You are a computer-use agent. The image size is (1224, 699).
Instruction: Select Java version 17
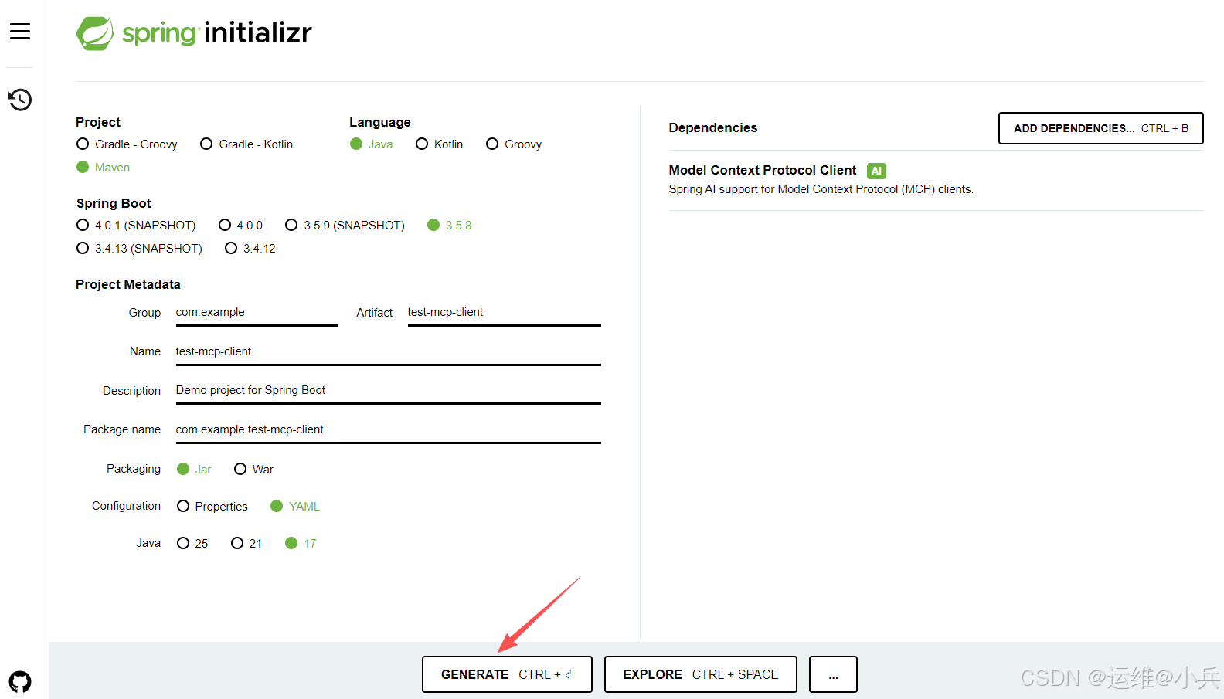point(301,544)
